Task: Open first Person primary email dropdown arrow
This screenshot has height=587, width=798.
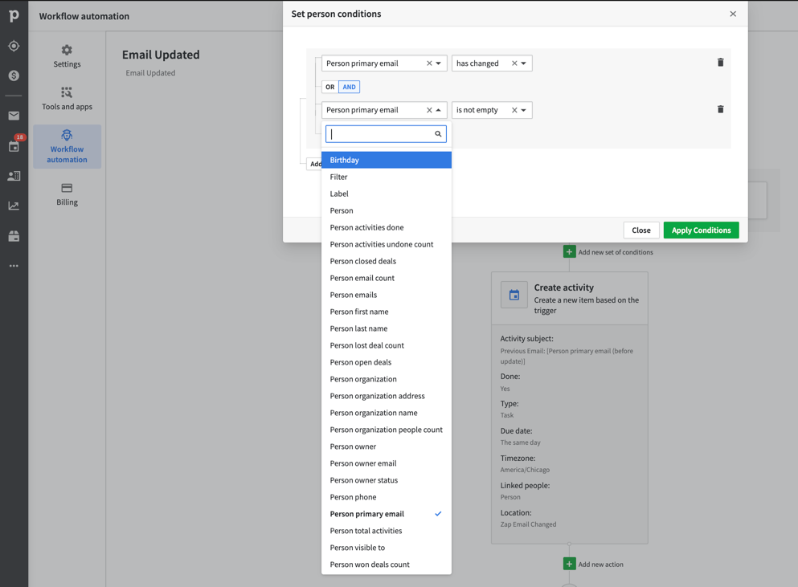Action: pos(438,63)
